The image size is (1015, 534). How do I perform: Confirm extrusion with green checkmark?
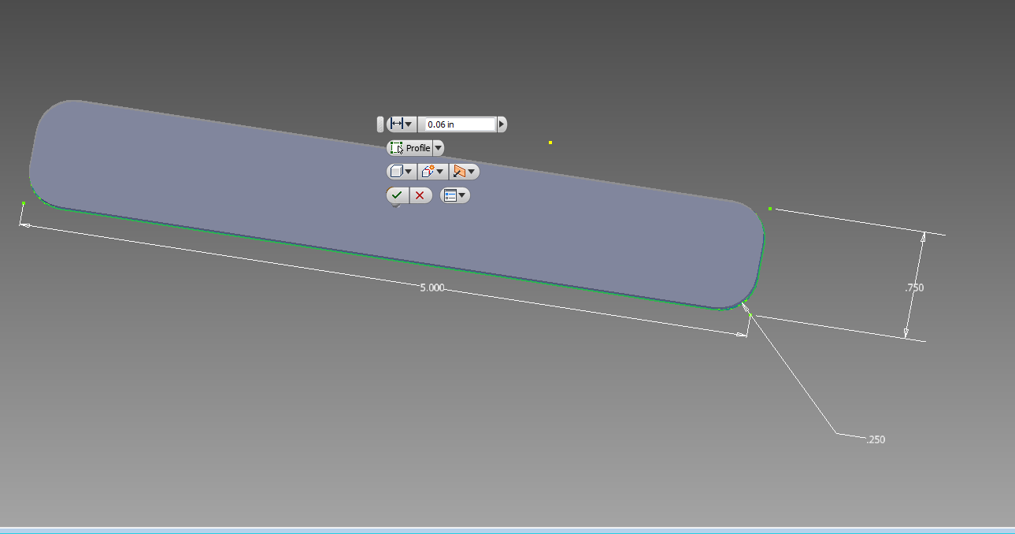point(397,195)
